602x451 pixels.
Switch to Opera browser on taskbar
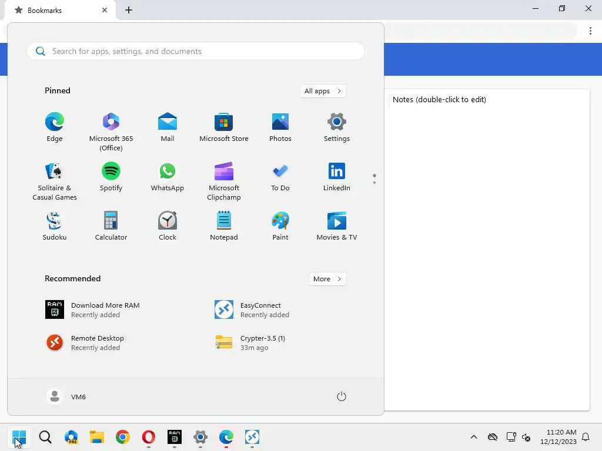pyautogui.click(x=149, y=437)
